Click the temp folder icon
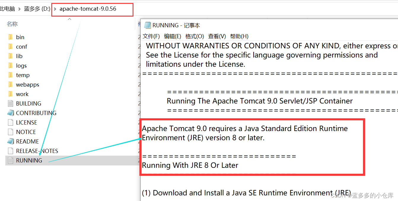Screen dimensions: 398x201 [x=10, y=75]
